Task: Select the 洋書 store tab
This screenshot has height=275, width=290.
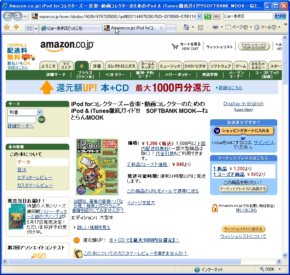Action: tap(97, 66)
